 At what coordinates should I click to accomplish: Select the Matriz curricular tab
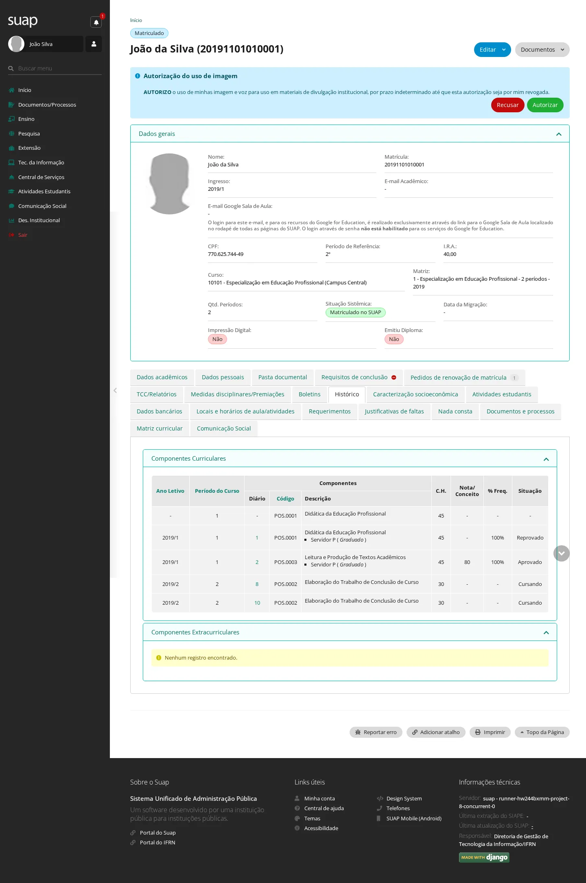pos(160,428)
